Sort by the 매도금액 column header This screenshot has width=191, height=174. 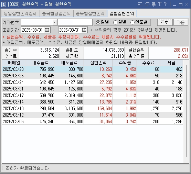pyautogui.click(x=69, y=63)
